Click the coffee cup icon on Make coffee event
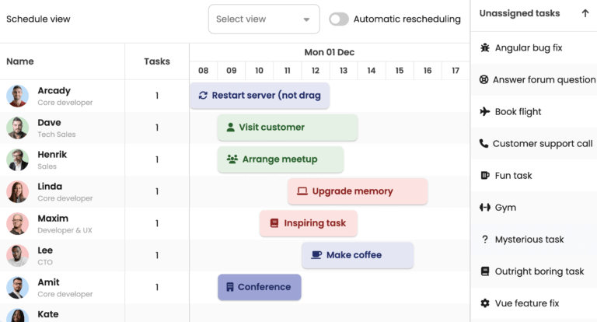 (x=316, y=255)
